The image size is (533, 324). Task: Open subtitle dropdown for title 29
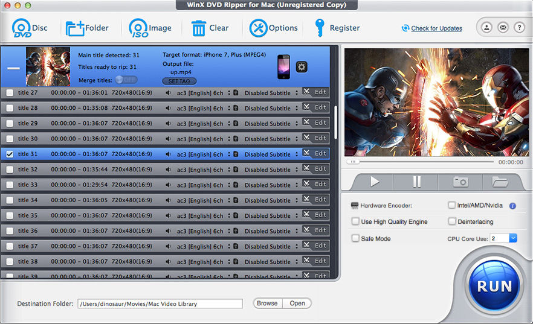click(x=296, y=124)
